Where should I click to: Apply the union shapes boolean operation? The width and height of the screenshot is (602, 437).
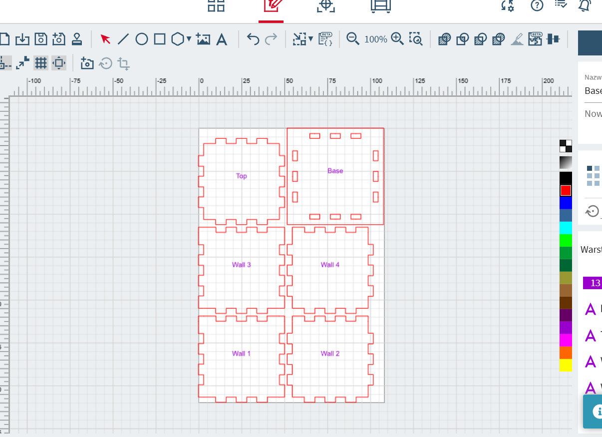click(444, 39)
